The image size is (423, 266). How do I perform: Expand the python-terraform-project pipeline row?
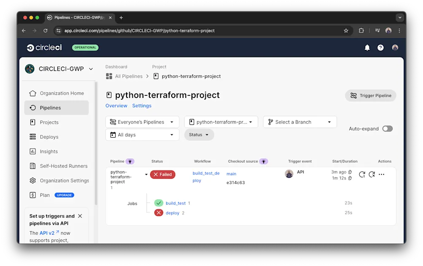146,174
